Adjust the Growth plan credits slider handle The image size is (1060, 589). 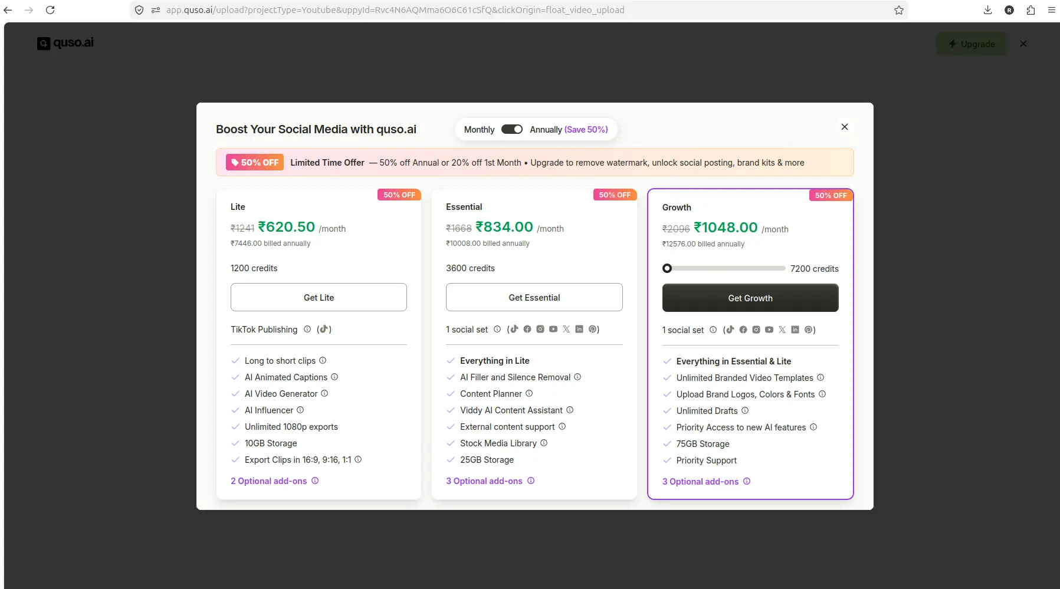667,268
